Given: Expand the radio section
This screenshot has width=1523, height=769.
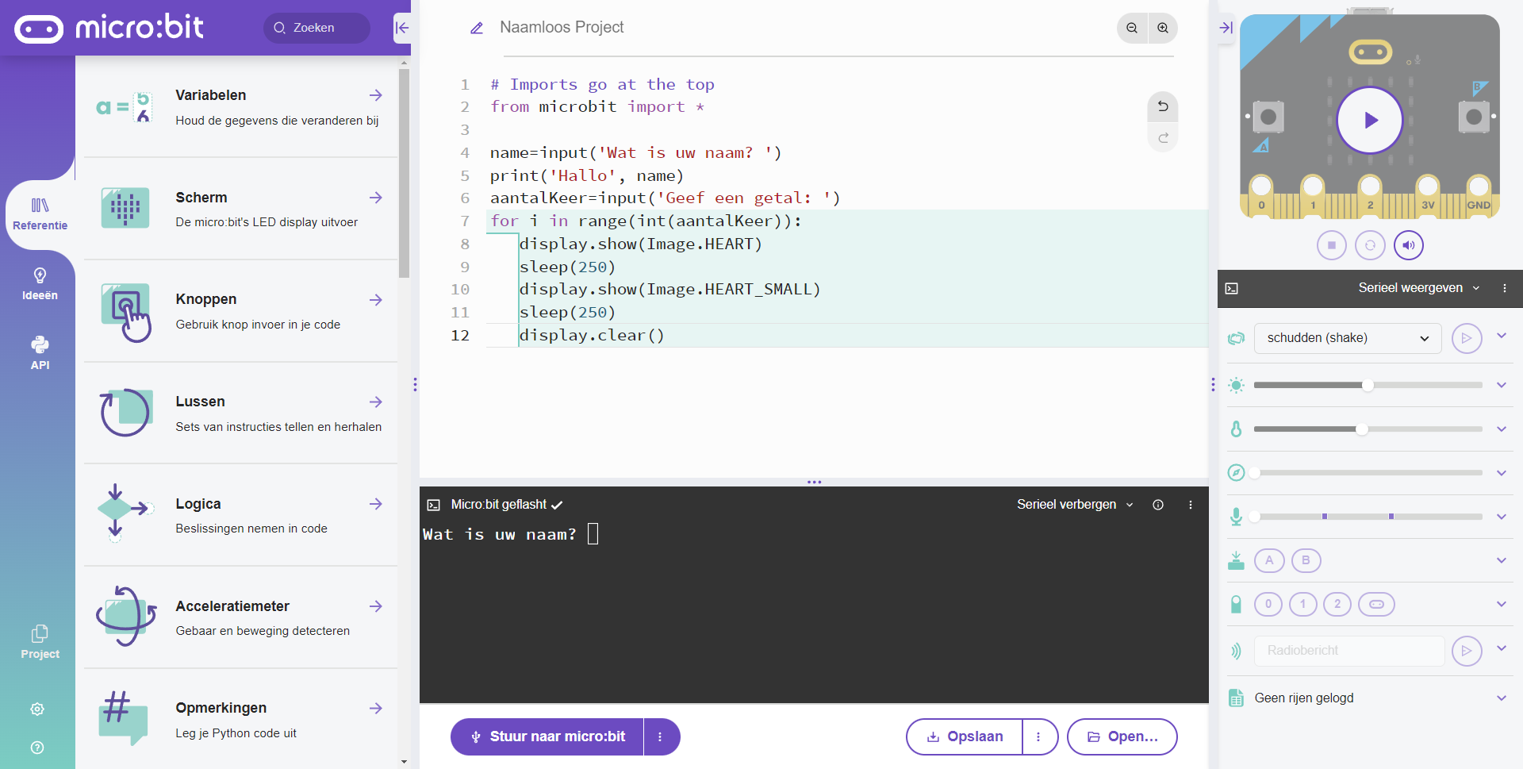Looking at the screenshot, I should [x=1502, y=648].
